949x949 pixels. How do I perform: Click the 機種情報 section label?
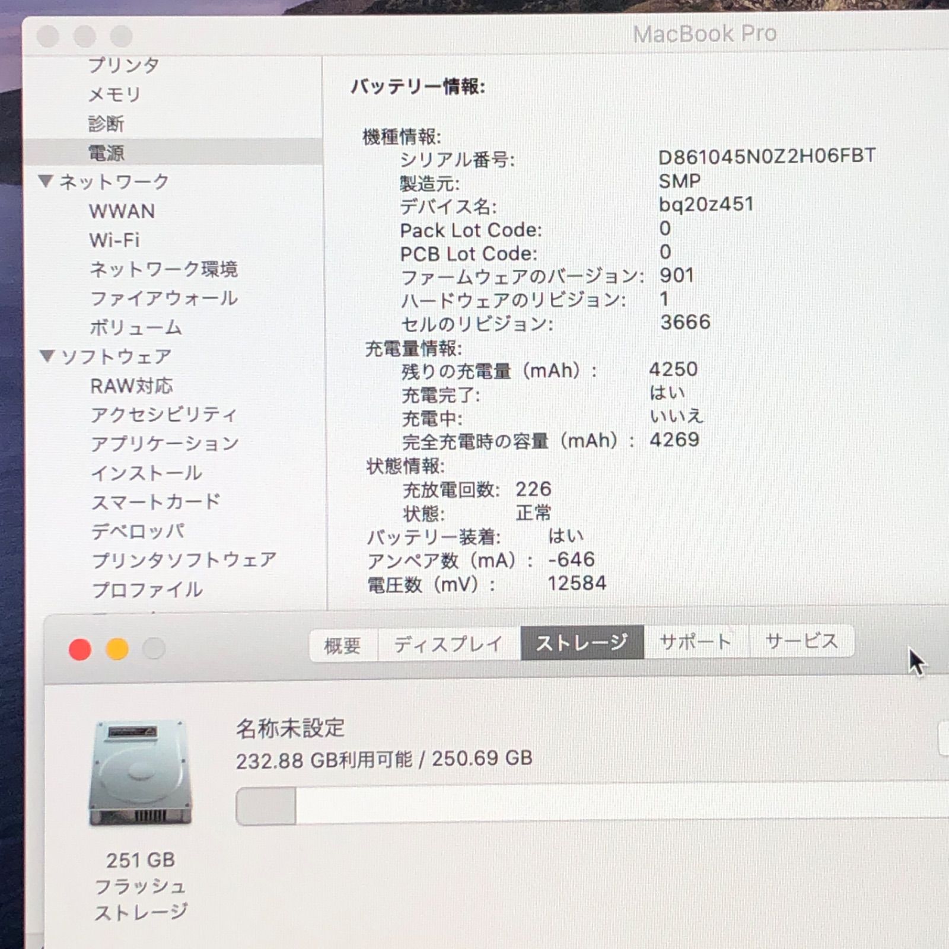point(402,137)
